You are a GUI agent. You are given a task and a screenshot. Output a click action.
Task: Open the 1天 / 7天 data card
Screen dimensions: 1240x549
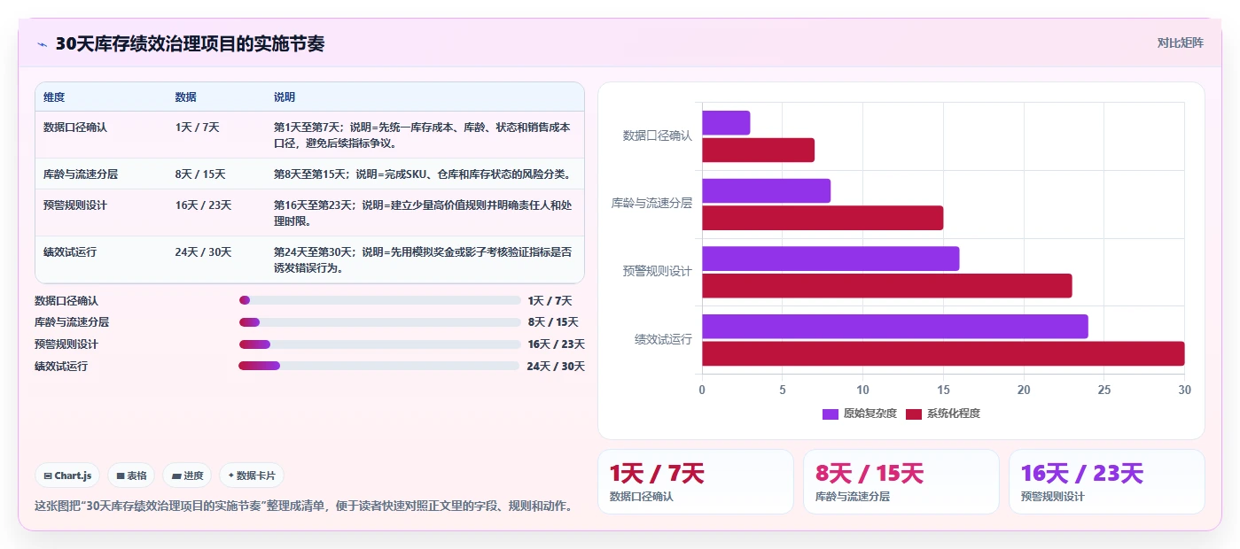click(696, 482)
